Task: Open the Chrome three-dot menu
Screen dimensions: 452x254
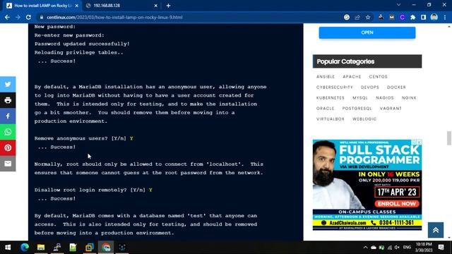Action: [445, 17]
